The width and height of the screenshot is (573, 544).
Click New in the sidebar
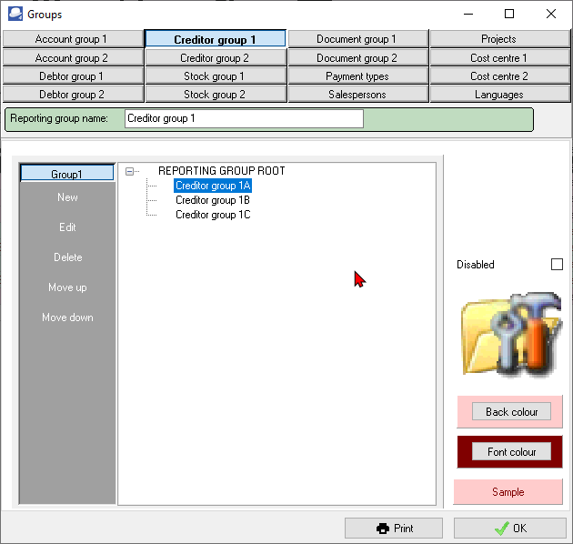click(x=67, y=197)
